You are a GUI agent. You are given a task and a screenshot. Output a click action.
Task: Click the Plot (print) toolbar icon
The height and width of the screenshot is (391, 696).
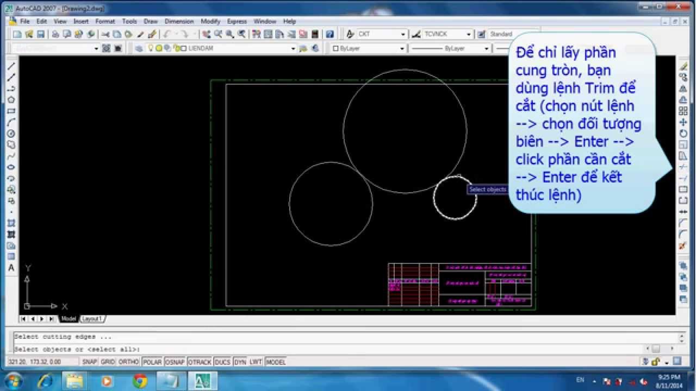click(55, 34)
